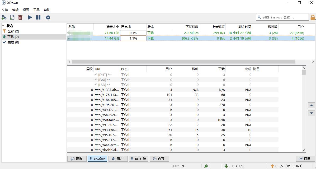Click the red trash delete icon
The image size is (316, 169).
coord(20,17)
